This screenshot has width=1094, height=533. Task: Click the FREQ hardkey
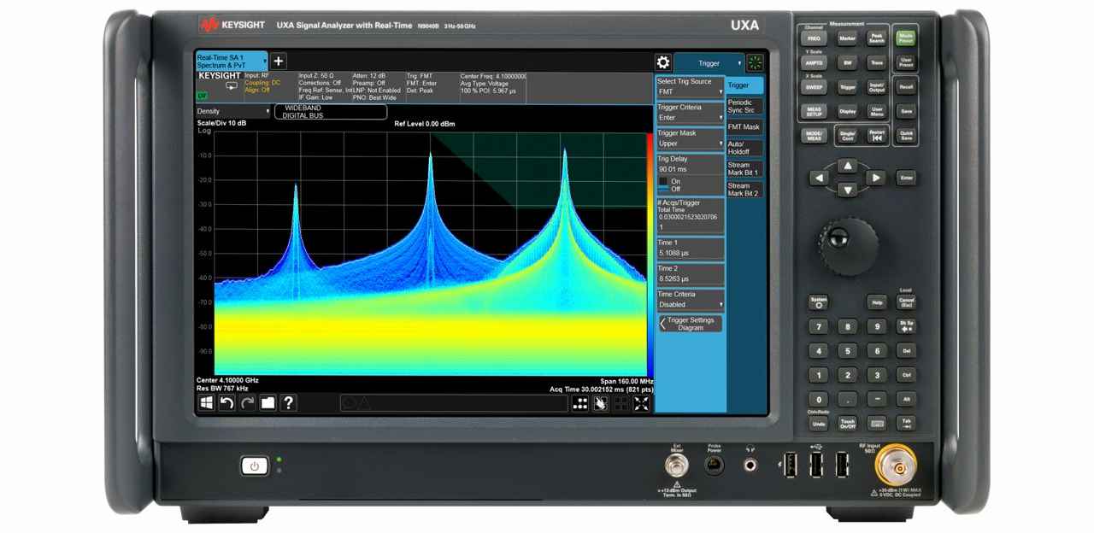(x=815, y=38)
